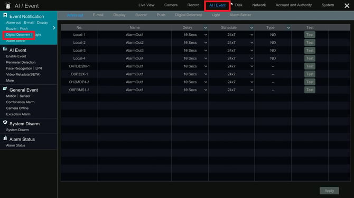Viewport: 354px width, 198px height.
Task: Switch to the Digital Deterrent tab
Action: point(189,15)
